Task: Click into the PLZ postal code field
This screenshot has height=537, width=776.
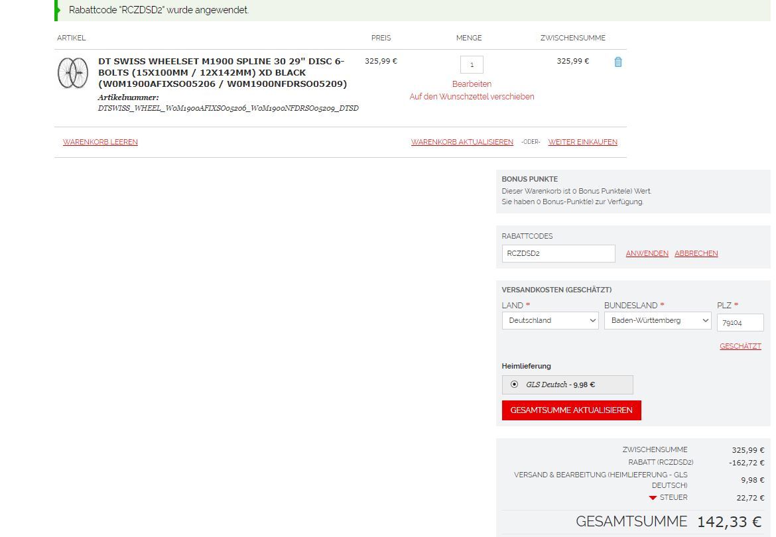Action: 740,323
